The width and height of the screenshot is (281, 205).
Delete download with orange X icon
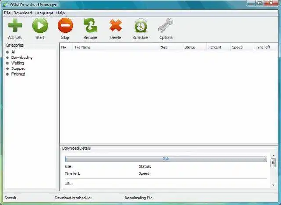coord(115,25)
